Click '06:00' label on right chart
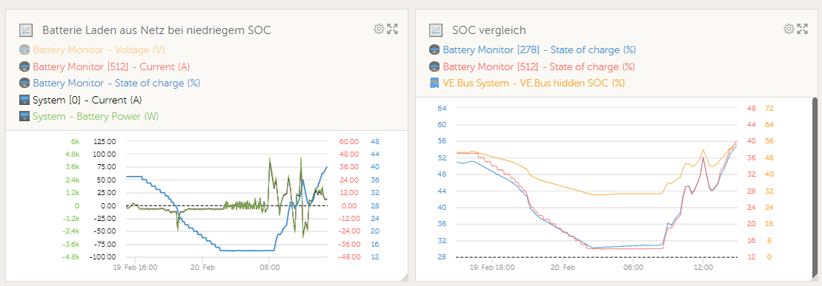This screenshot has height=286, width=822. pyautogui.click(x=633, y=267)
